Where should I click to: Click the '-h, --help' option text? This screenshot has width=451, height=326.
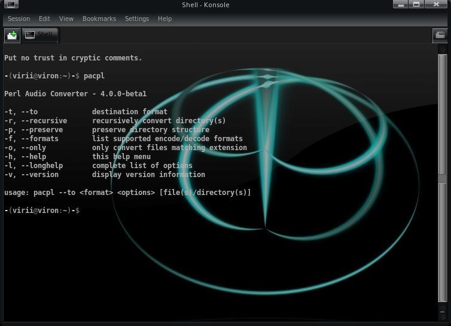pos(25,157)
